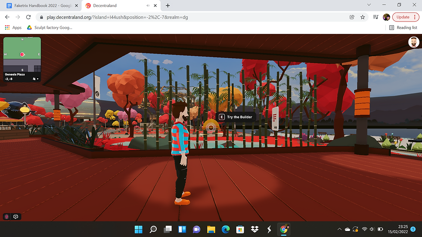The height and width of the screenshot is (237, 422).
Task: Launch Microsoft Edge from taskbar
Action: pos(226,229)
